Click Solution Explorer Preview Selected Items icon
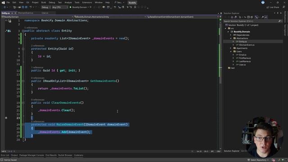Viewport: 288px width, 162px height. [266, 17]
